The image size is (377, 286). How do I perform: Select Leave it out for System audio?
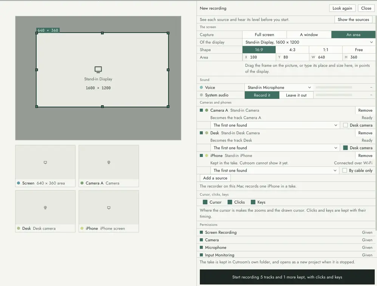click(x=296, y=95)
